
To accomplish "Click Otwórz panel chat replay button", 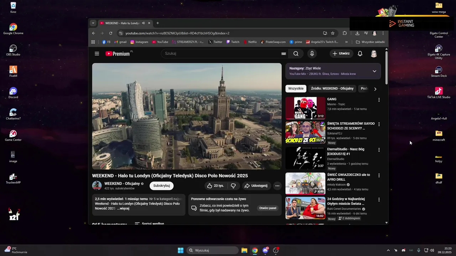I will [268, 208].
